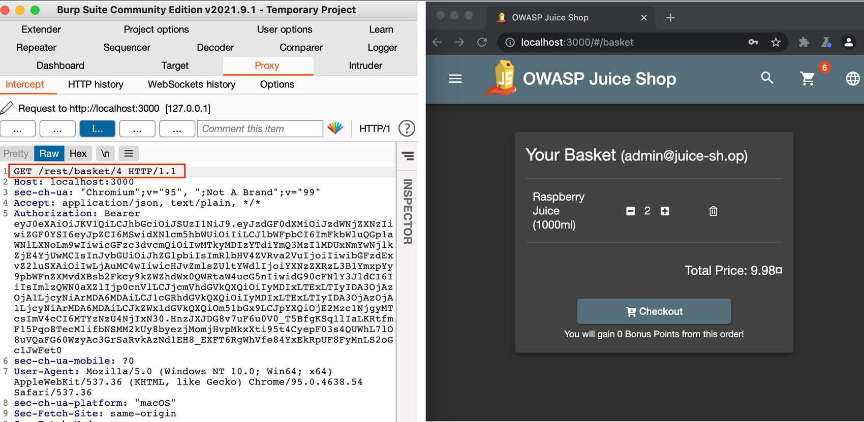Image resolution: width=864 pixels, height=422 pixels.
Task: Increase Raspberry Juice quantity with plus
Action: [665, 211]
